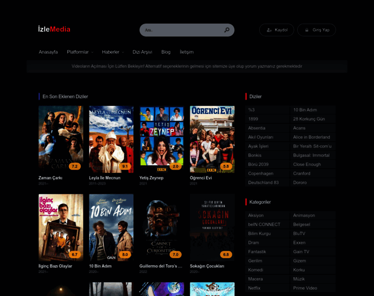This screenshot has height=296, width=374.
Task: Click the Sokağın Çocukları title link
Action: point(207,266)
